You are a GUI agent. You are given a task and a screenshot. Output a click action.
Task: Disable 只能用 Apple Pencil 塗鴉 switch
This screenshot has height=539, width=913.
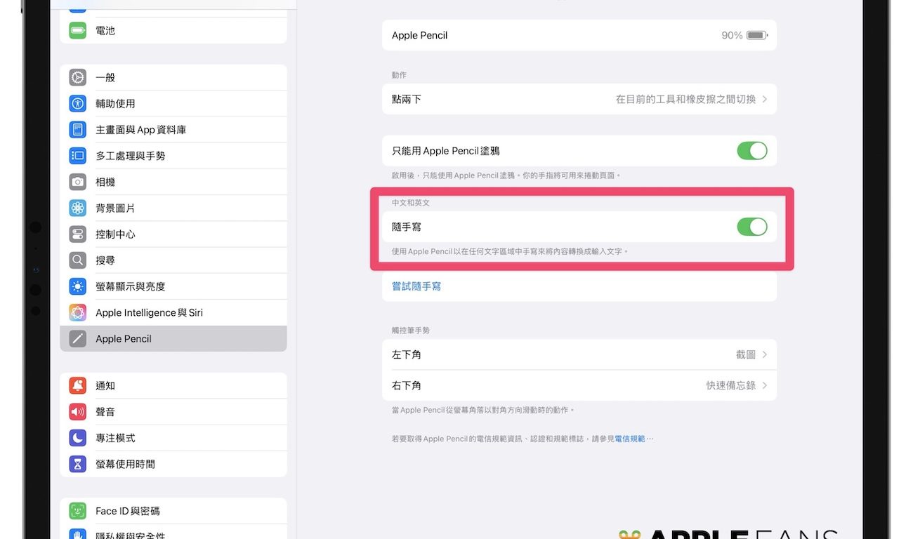click(751, 151)
